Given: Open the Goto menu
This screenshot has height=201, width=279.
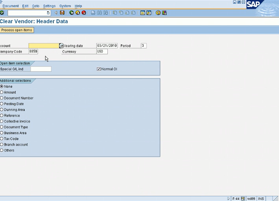Looking at the screenshot, I should 35,6.
